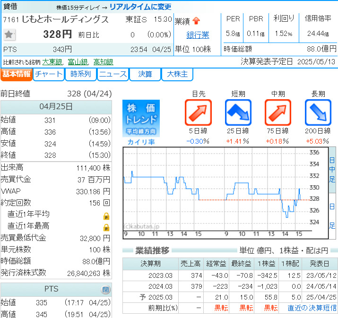Click the intraday price chart
Viewport: 338px width, 318px height.
[x=225, y=193]
